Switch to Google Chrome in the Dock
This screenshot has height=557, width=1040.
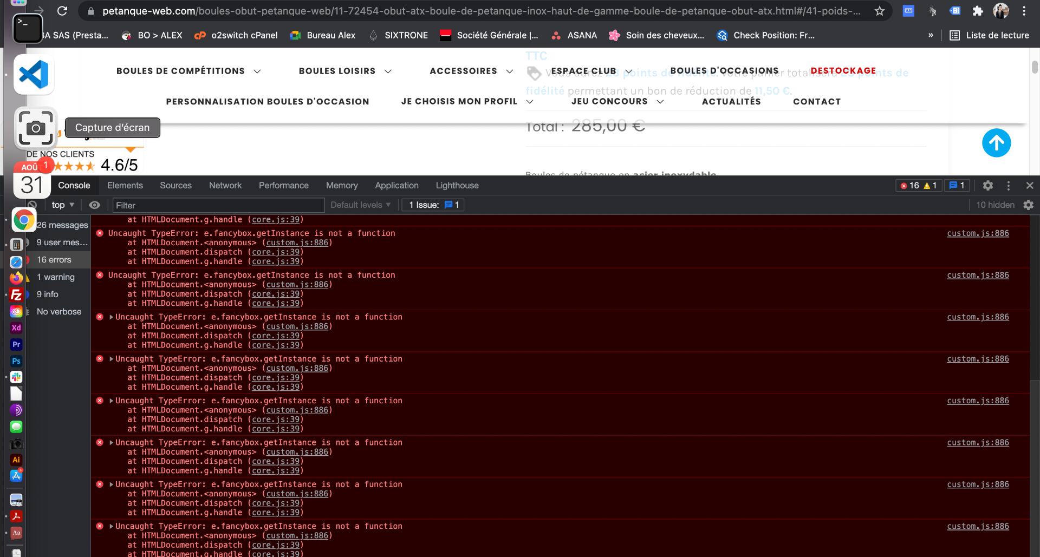coord(23,220)
